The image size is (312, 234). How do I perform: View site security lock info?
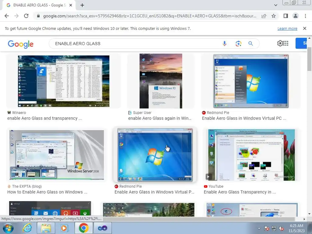pos(38,16)
